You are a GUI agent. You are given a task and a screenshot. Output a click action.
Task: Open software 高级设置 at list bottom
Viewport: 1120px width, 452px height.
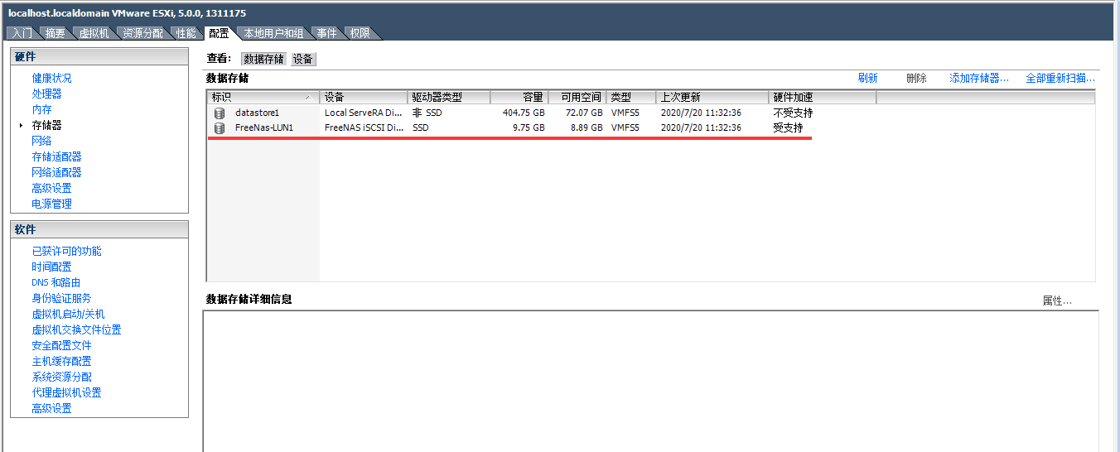[51, 408]
